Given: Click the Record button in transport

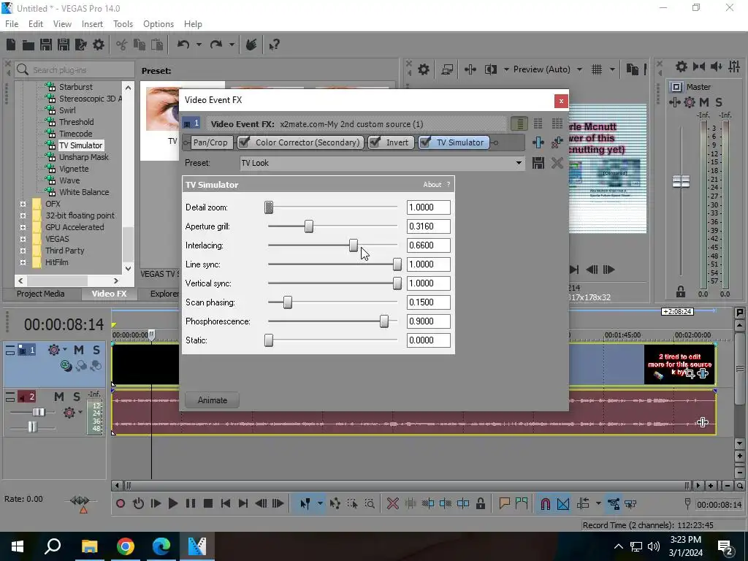Looking at the screenshot, I should point(121,503).
